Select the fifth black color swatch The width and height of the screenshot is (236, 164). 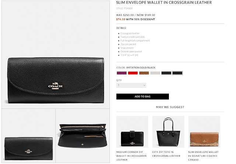166,73
